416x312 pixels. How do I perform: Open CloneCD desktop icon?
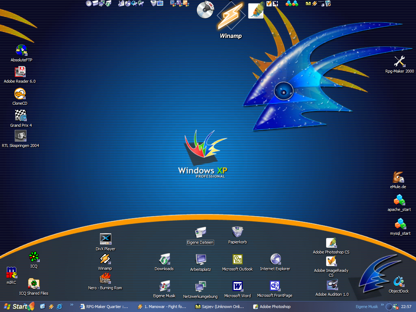(x=20, y=94)
